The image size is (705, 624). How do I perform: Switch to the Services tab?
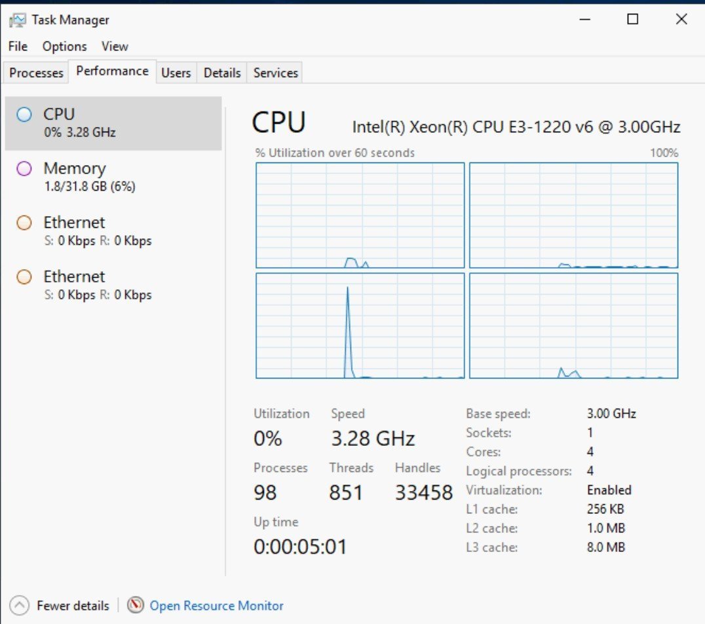(276, 73)
